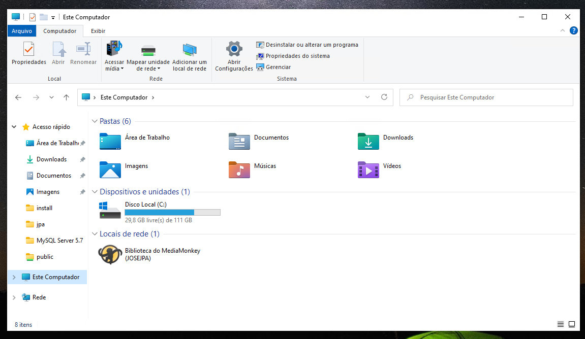Switch to details view layout
585x339 pixels.
tap(561, 324)
